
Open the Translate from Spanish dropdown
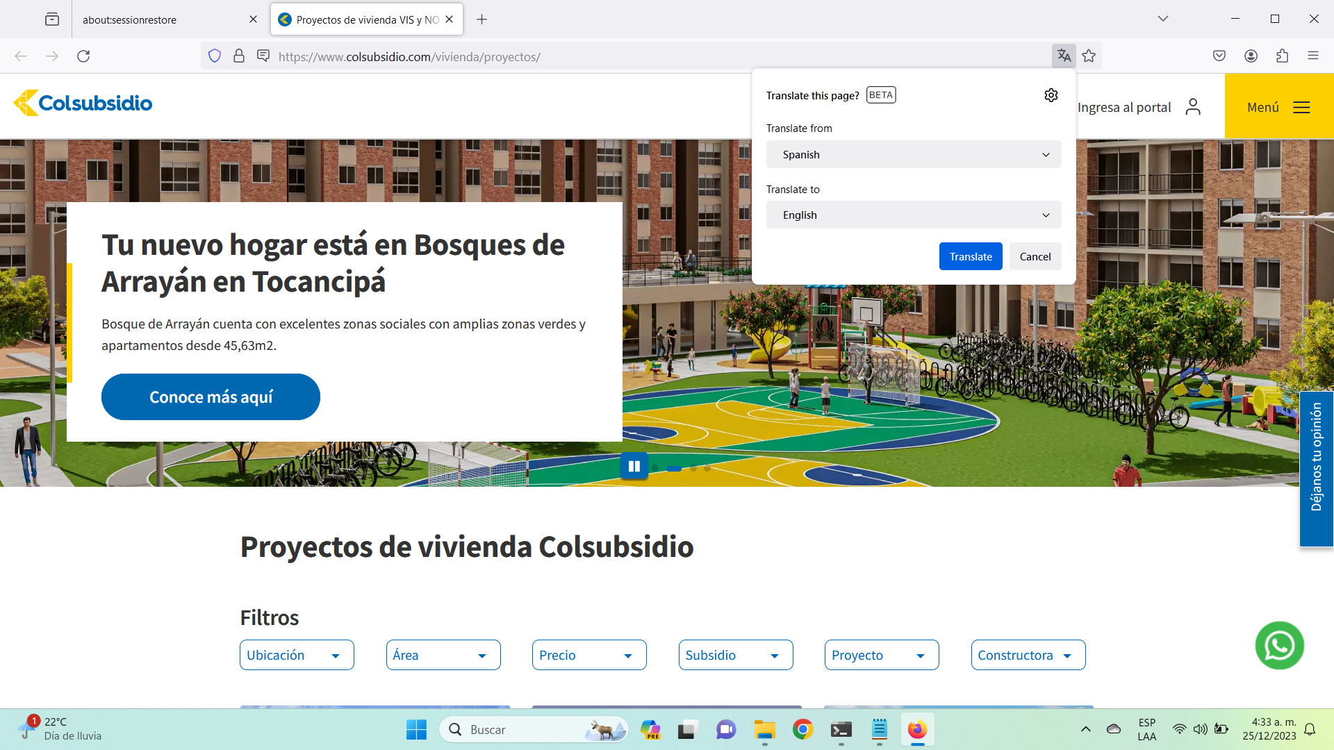(x=913, y=154)
